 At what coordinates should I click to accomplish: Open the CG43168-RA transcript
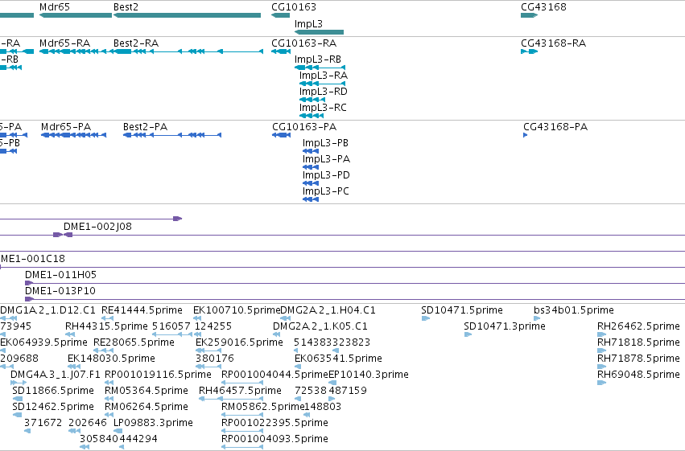tap(553, 43)
